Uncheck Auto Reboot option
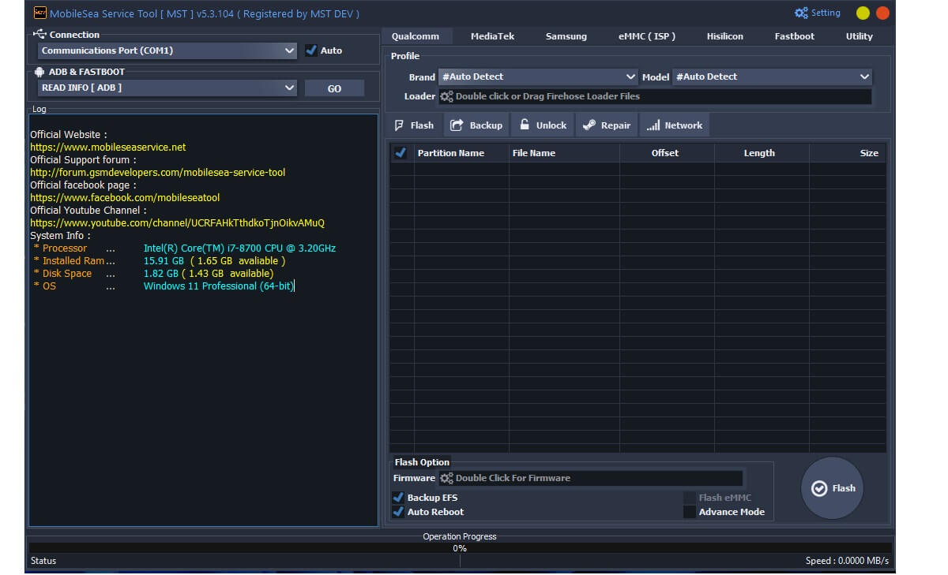 click(398, 512)
